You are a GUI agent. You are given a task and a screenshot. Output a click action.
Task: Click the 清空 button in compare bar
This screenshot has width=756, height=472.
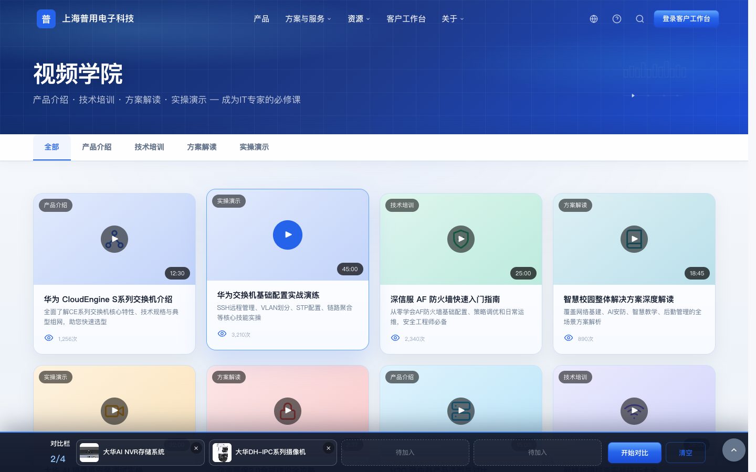(x=685, y=453)
